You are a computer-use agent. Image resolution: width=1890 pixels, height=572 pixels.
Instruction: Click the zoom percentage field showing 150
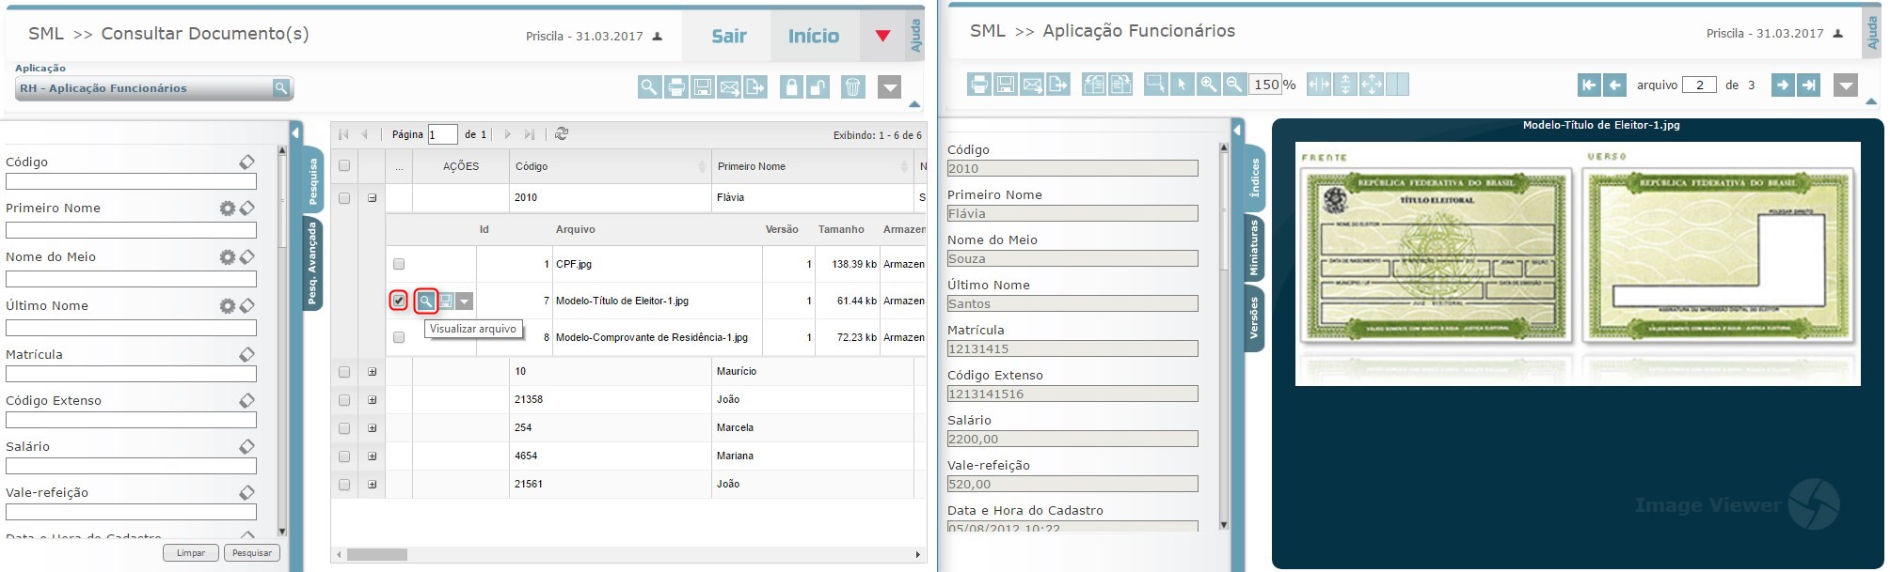coord(1265,85)
